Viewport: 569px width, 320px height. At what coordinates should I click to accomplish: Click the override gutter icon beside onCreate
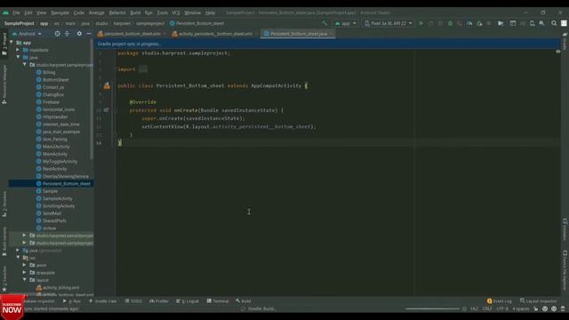pyautogui.click(x=106, y=110)
